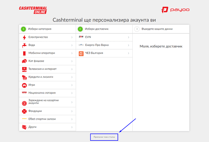Choose the Мобилни оператори label

click(x=42, y=53)
